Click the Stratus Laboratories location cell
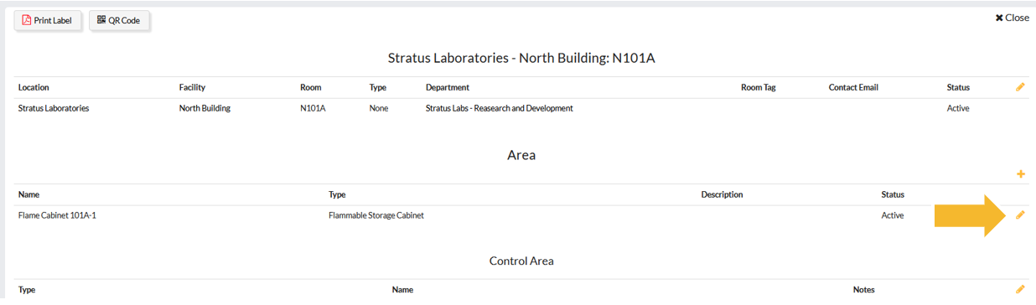This screenshot has width=1036, height=305. coord(54,108)
